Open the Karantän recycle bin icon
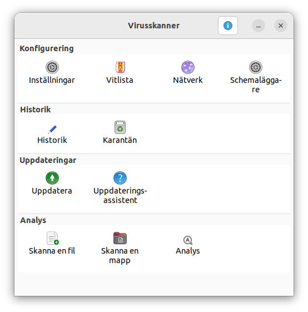308x312 pixels. tap(120, 127)
